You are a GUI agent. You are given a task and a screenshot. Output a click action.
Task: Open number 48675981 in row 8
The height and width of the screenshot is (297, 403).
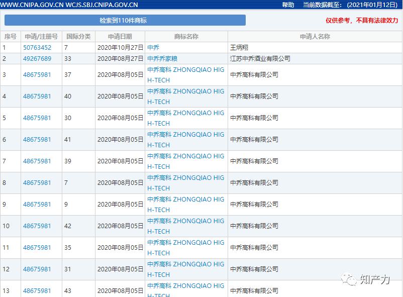(37, 183)
